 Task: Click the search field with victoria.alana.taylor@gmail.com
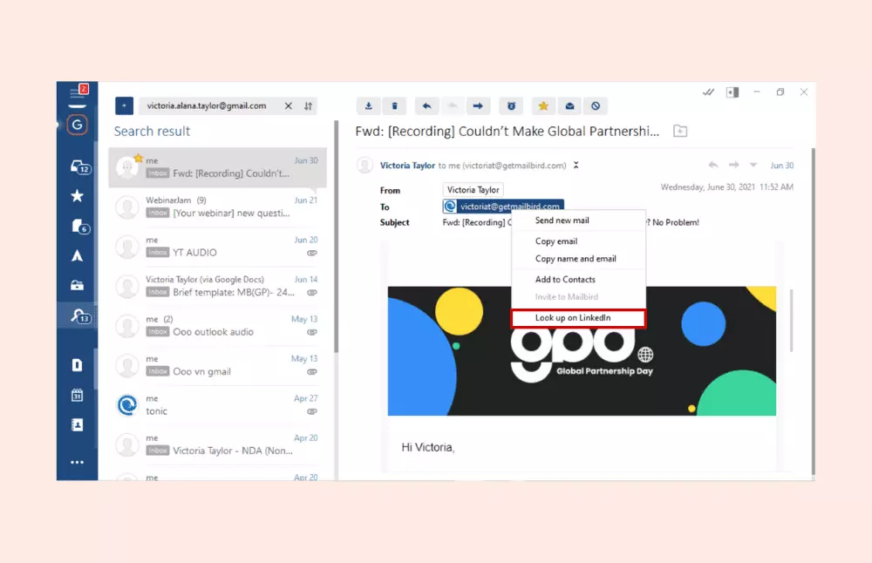210,105
